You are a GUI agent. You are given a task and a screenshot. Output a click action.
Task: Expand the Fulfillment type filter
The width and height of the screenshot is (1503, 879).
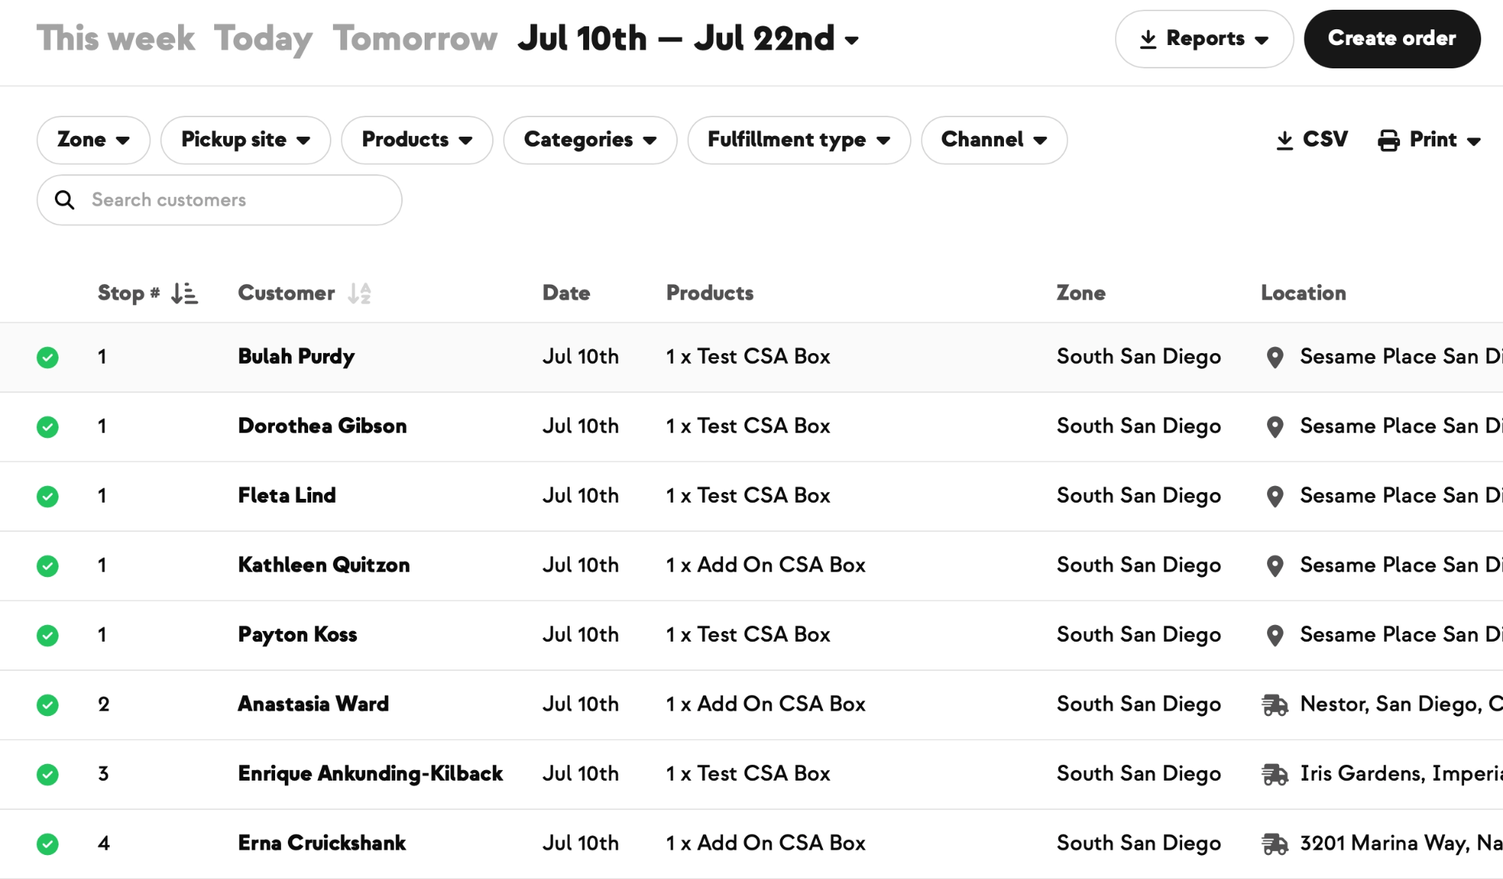pyautogui.click(x=799, y=140)
